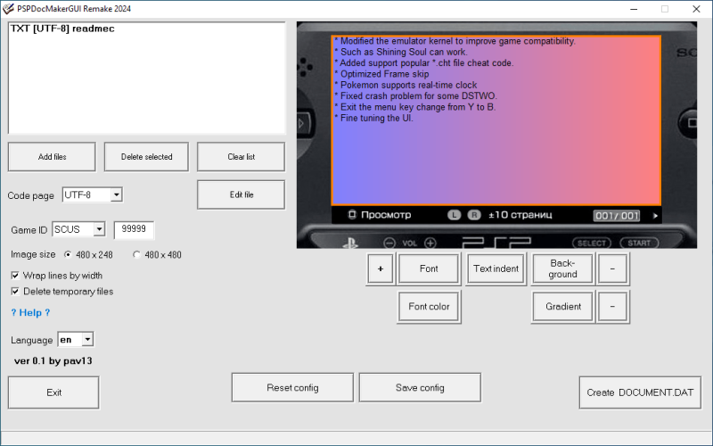Click the Game ID number field 99999
Image resolution: width=713 pixels, height=446 pixels.
click(134, 229)
